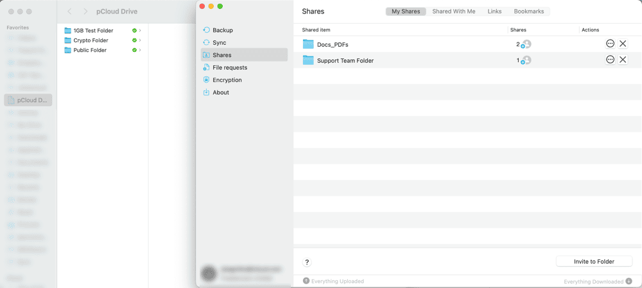Click the Everything Downloaded status

pyautogui.click(x=598, y=282)
